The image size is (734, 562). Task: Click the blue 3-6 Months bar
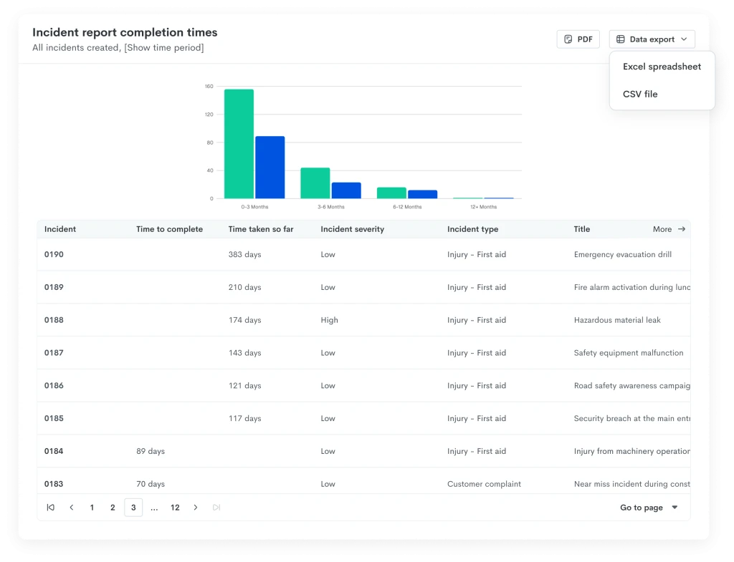[x=346, y=190]
